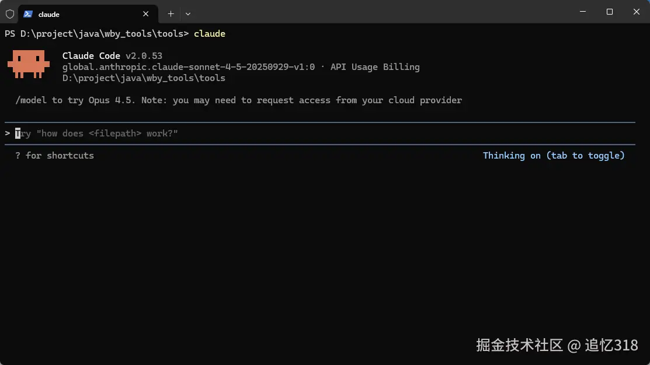Viewport: 650px width, 365px height.
Task: Click the ">" prompt chevron symbol
Action: (x=8, y=134)
